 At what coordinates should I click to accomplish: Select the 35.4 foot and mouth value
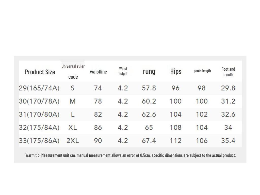(228, 141)
